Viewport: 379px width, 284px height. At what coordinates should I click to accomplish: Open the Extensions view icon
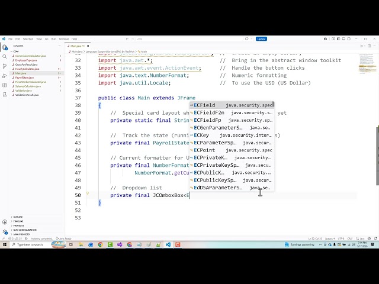pos(5,85)
